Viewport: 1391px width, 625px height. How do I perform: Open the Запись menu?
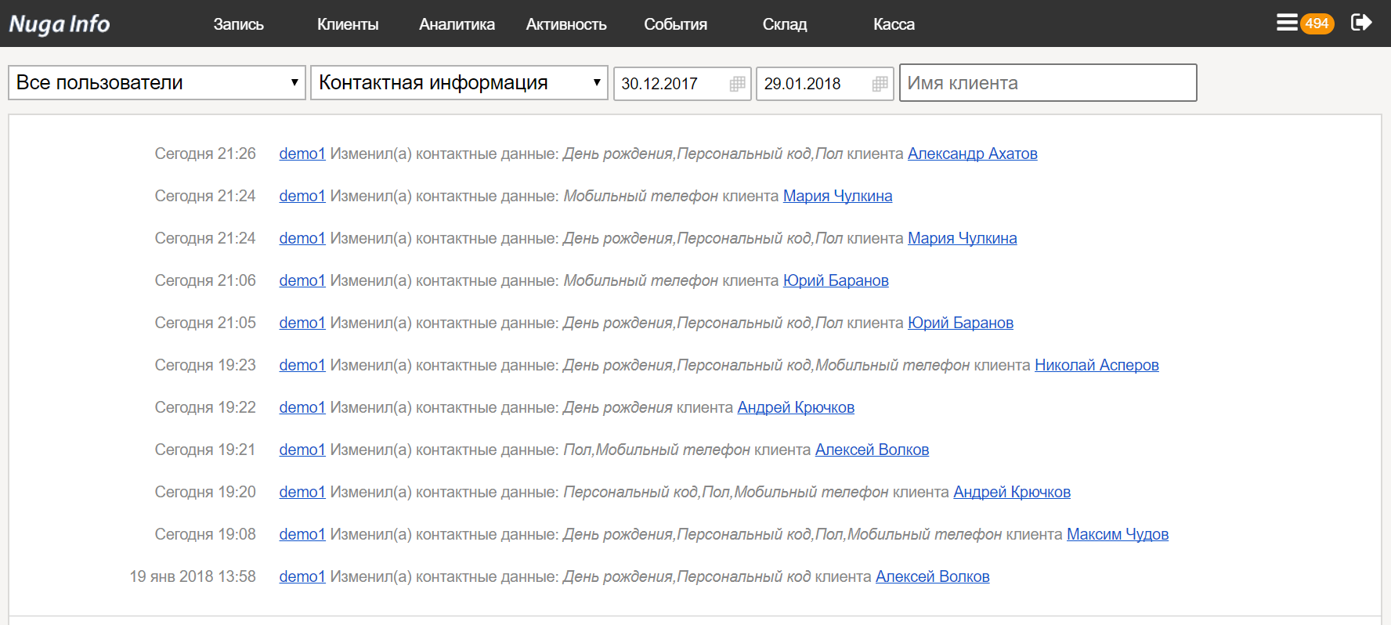pyautogui.click(x=238, y=24)
